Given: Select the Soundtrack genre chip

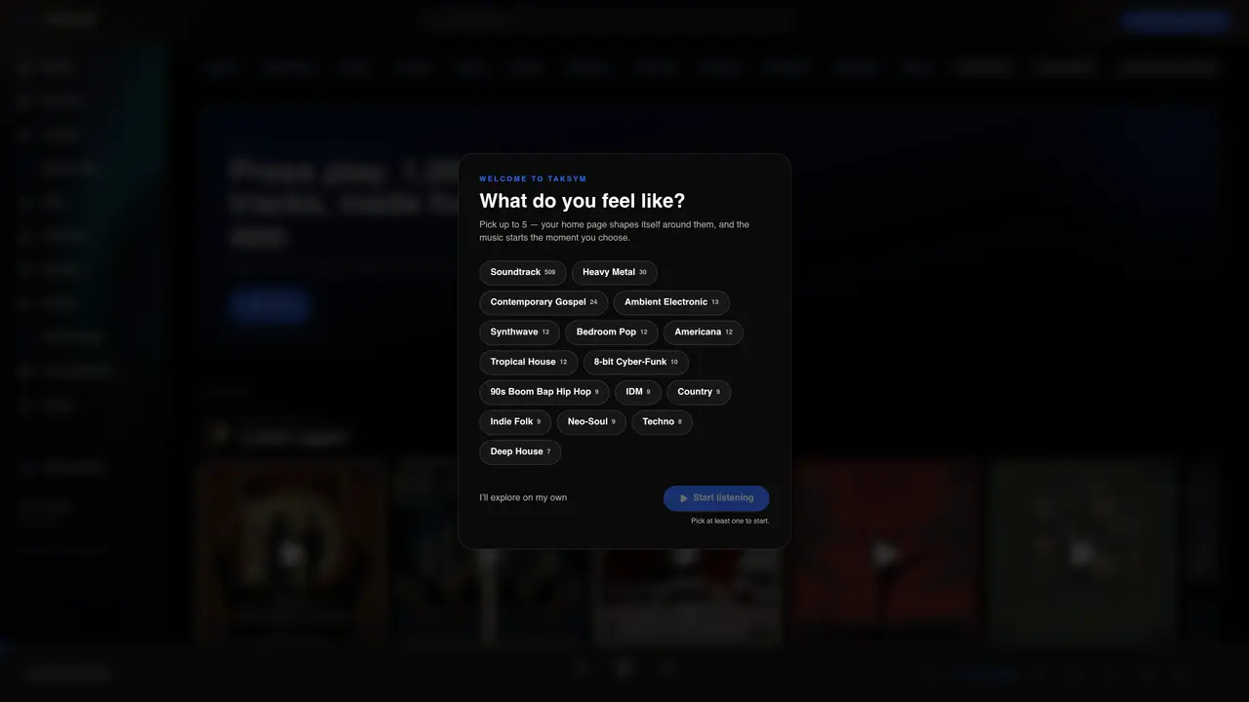Looking at the screenshot, I should [x=523, y=273].
